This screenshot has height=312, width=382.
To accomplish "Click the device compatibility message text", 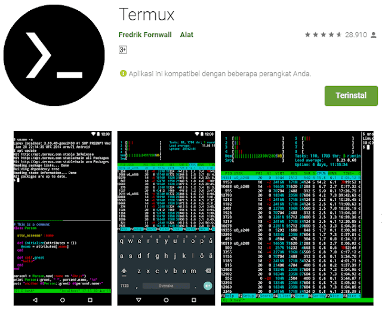I will pyautogui.click(x=220, y=74).
